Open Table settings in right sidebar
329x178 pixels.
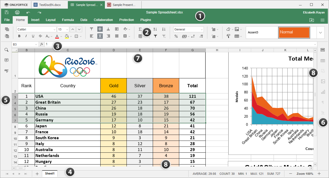pyautogui.click(x=323, y=61)
